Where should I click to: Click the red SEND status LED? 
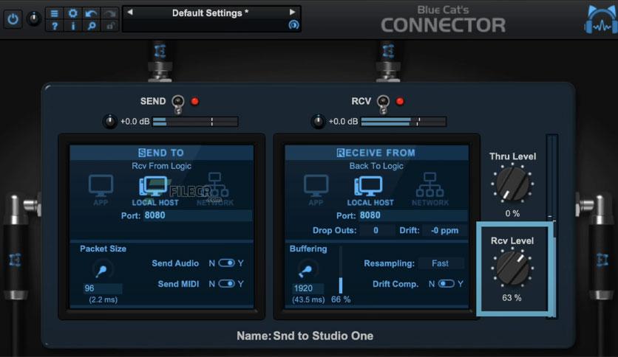click(194, 102)
